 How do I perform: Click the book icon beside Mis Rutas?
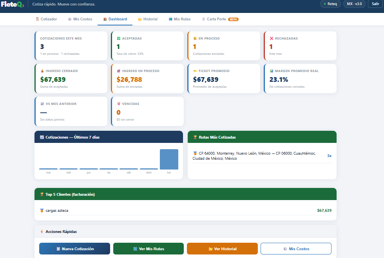tap(171, 18)
